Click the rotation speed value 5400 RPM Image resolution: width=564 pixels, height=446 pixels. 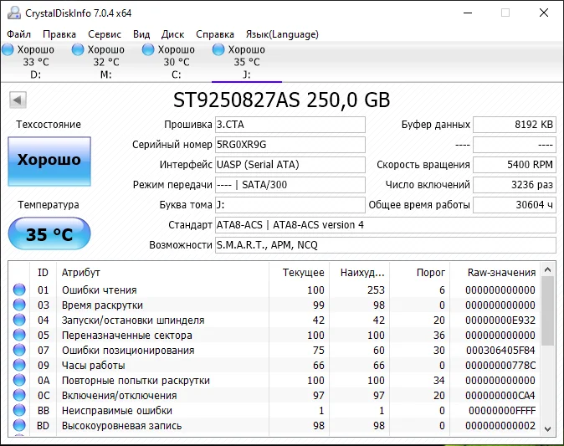coord(515,165)
